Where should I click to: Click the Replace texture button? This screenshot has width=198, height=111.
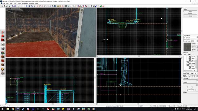tap(194, 50)
